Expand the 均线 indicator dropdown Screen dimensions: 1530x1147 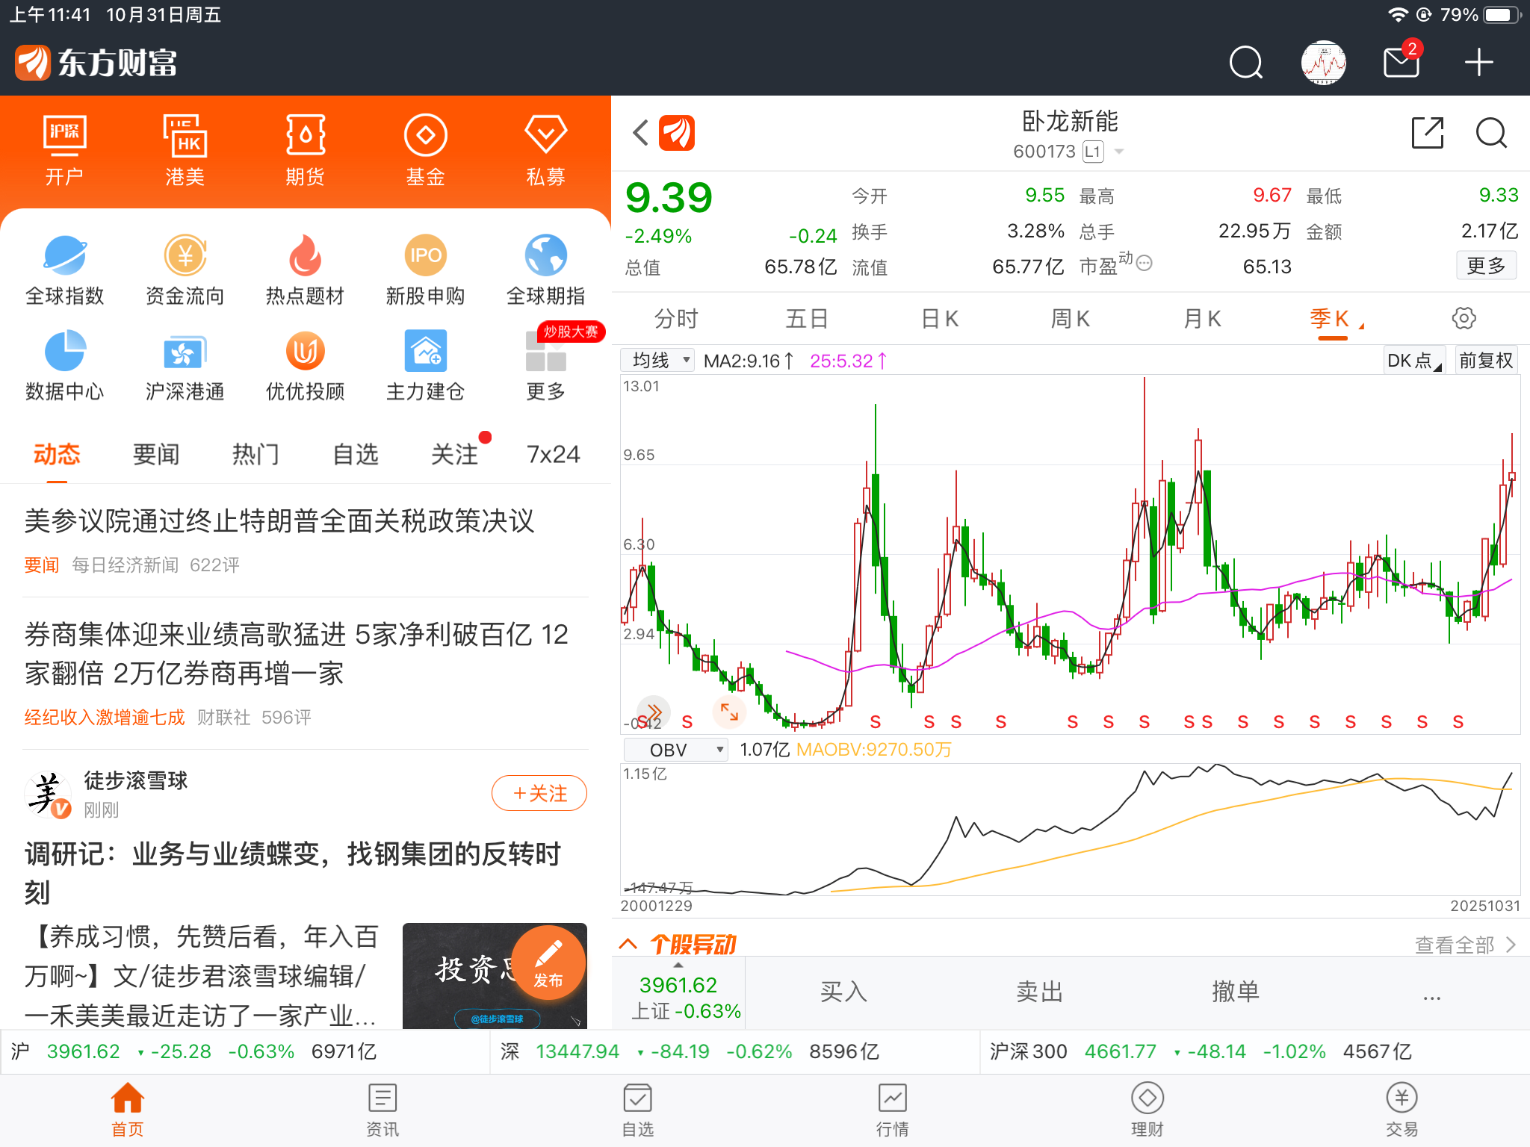point(658,361)
